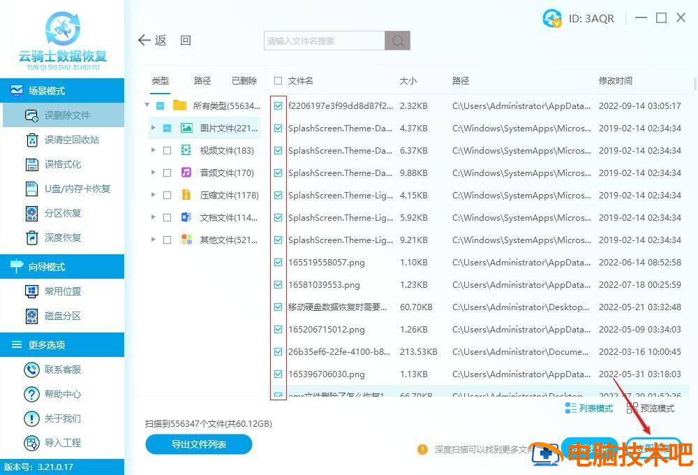Open the 误删除文件 recovery icon
The width and height of the screenshot is (698, 475).
[x=31, y=115]
